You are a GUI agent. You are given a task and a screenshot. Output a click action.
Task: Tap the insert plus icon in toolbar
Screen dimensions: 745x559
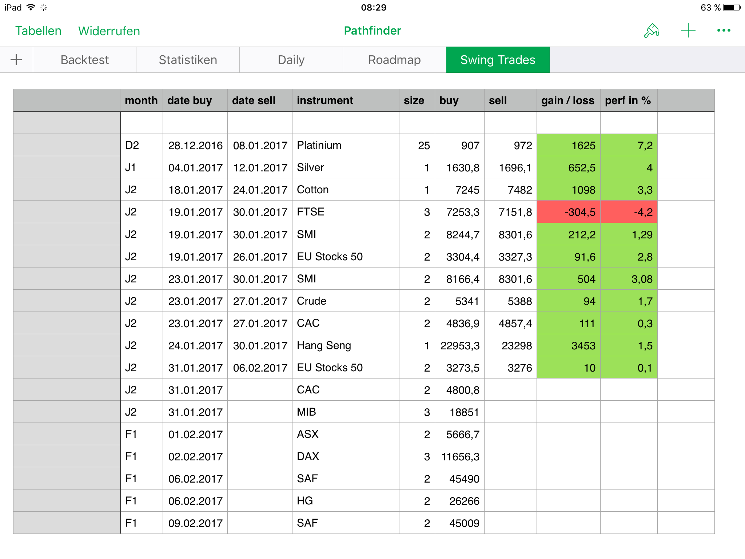[x=688, y=31]
